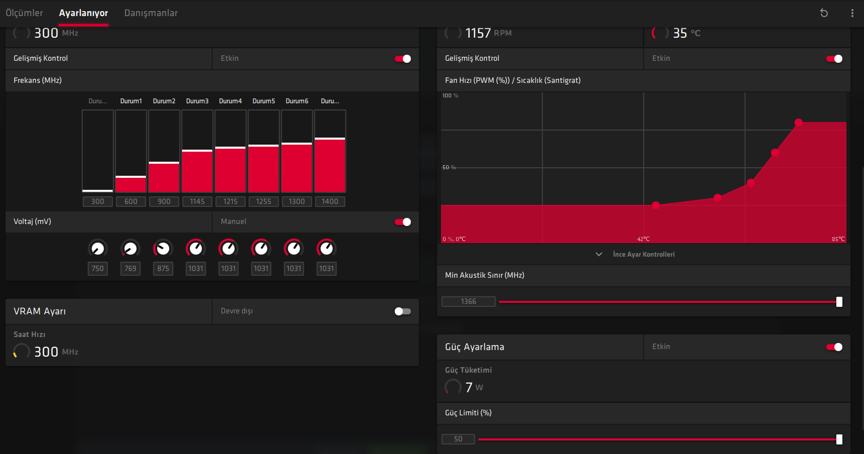This screenshot has width=864, height=454.
Task: Click the second fan curve point from left
Action: click(x=718, y=198)
